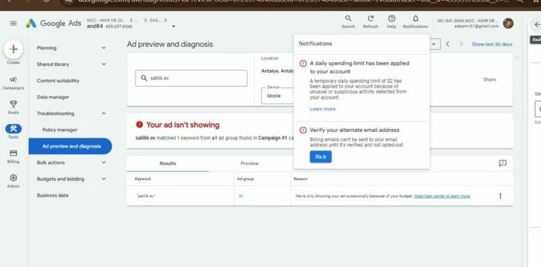Image resolution: width=541 pixels, height=267 pixels.
Task: Click daily spending limit notification title
Action: [359, 67]
